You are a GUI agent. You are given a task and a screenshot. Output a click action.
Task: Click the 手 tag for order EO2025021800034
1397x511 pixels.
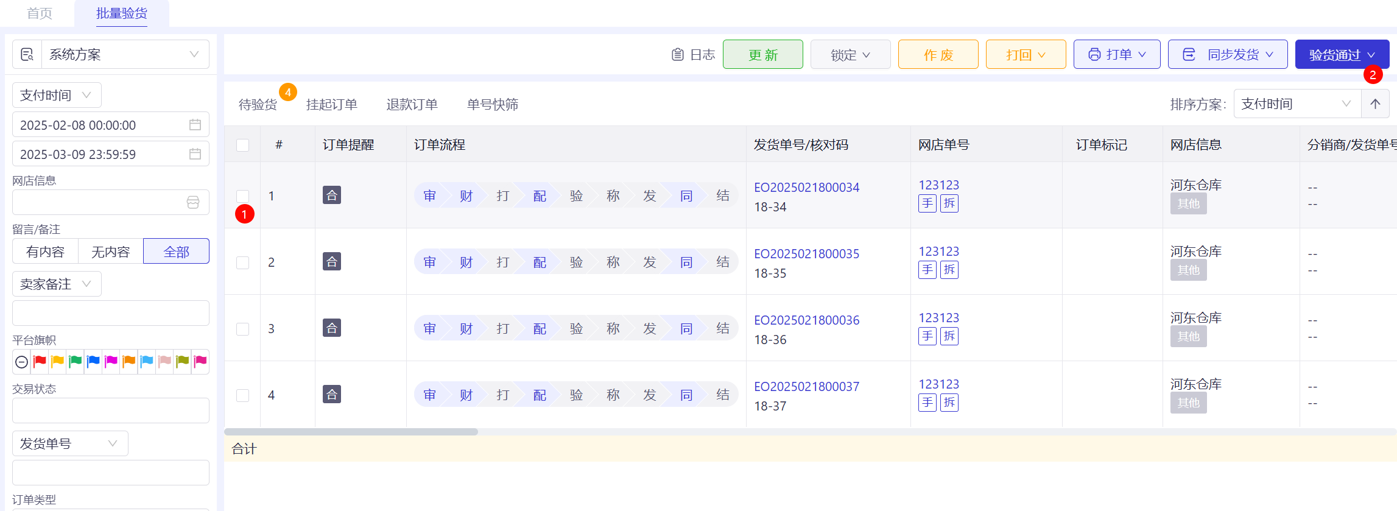[927, 203]
